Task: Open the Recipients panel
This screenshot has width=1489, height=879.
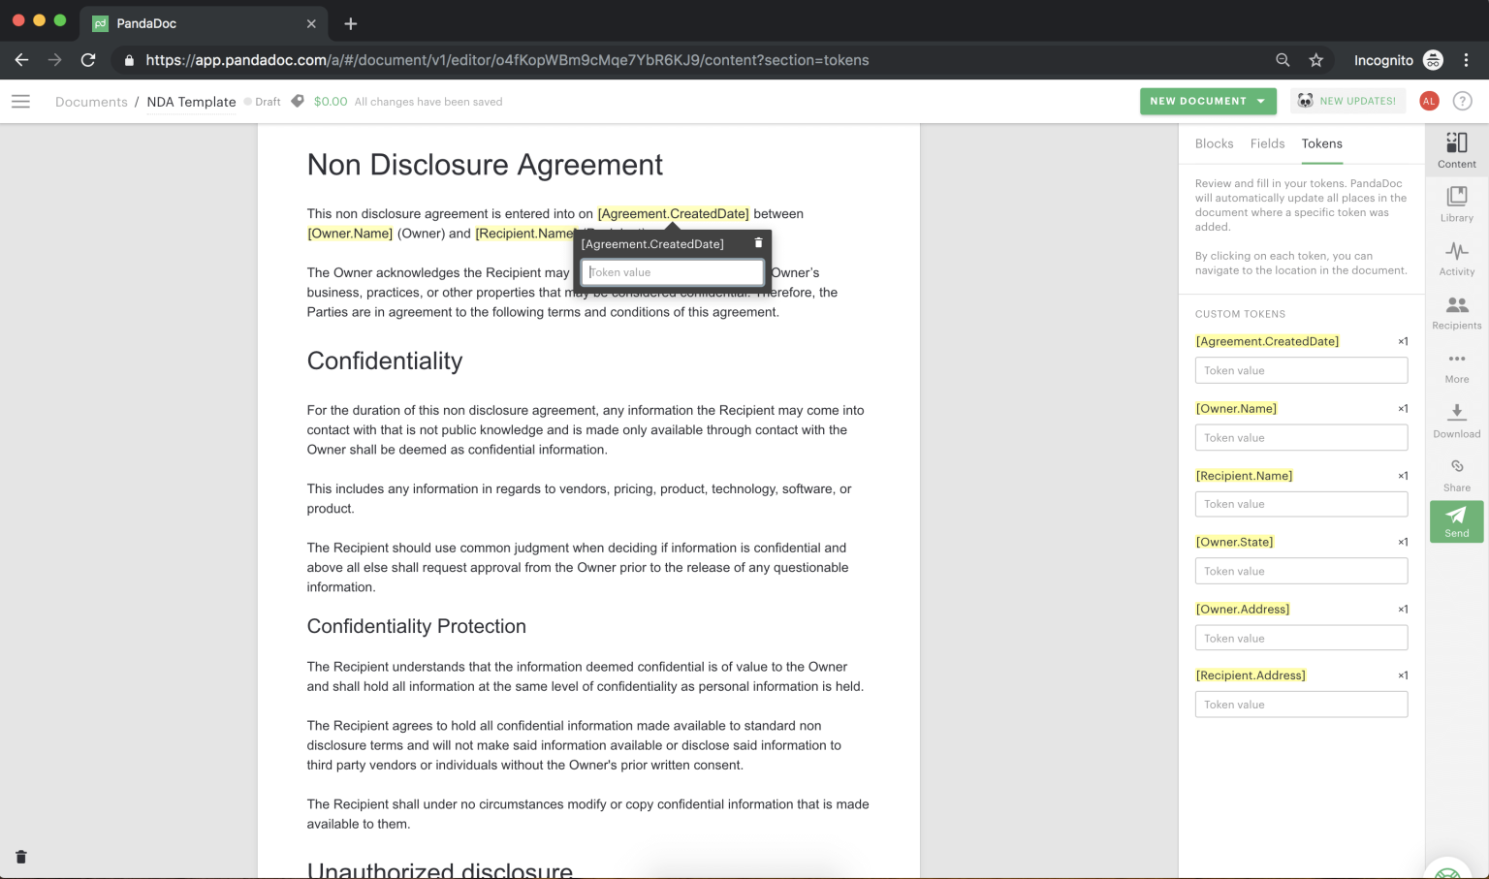Action: (1456, 310)
